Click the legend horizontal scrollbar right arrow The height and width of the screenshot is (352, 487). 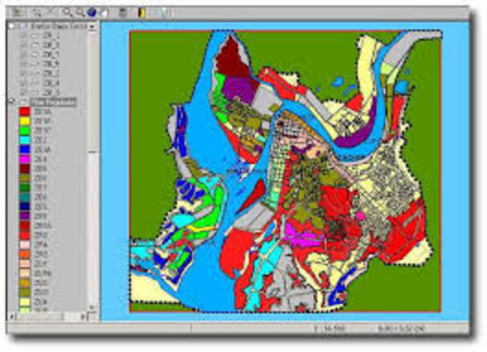tap(83, 316)
